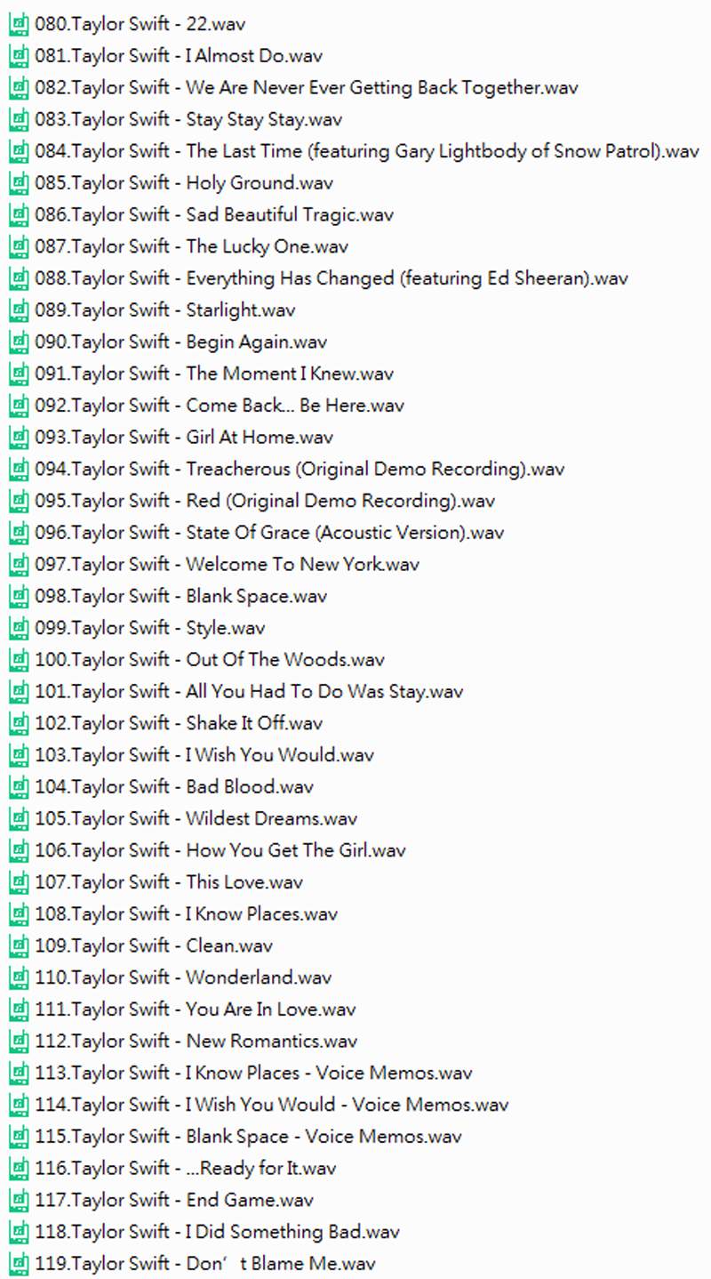Screen dimensions: 711x1279
Task: Click the file icon next to Holy Ground.wav
Action: pos(18,184)
